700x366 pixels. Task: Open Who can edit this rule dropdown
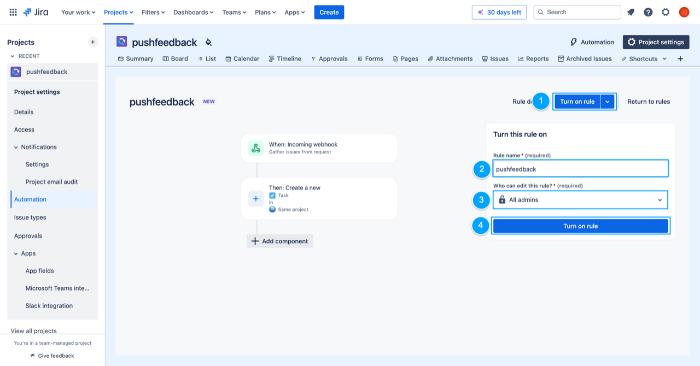pyautogui.click(x=580, y=200)
